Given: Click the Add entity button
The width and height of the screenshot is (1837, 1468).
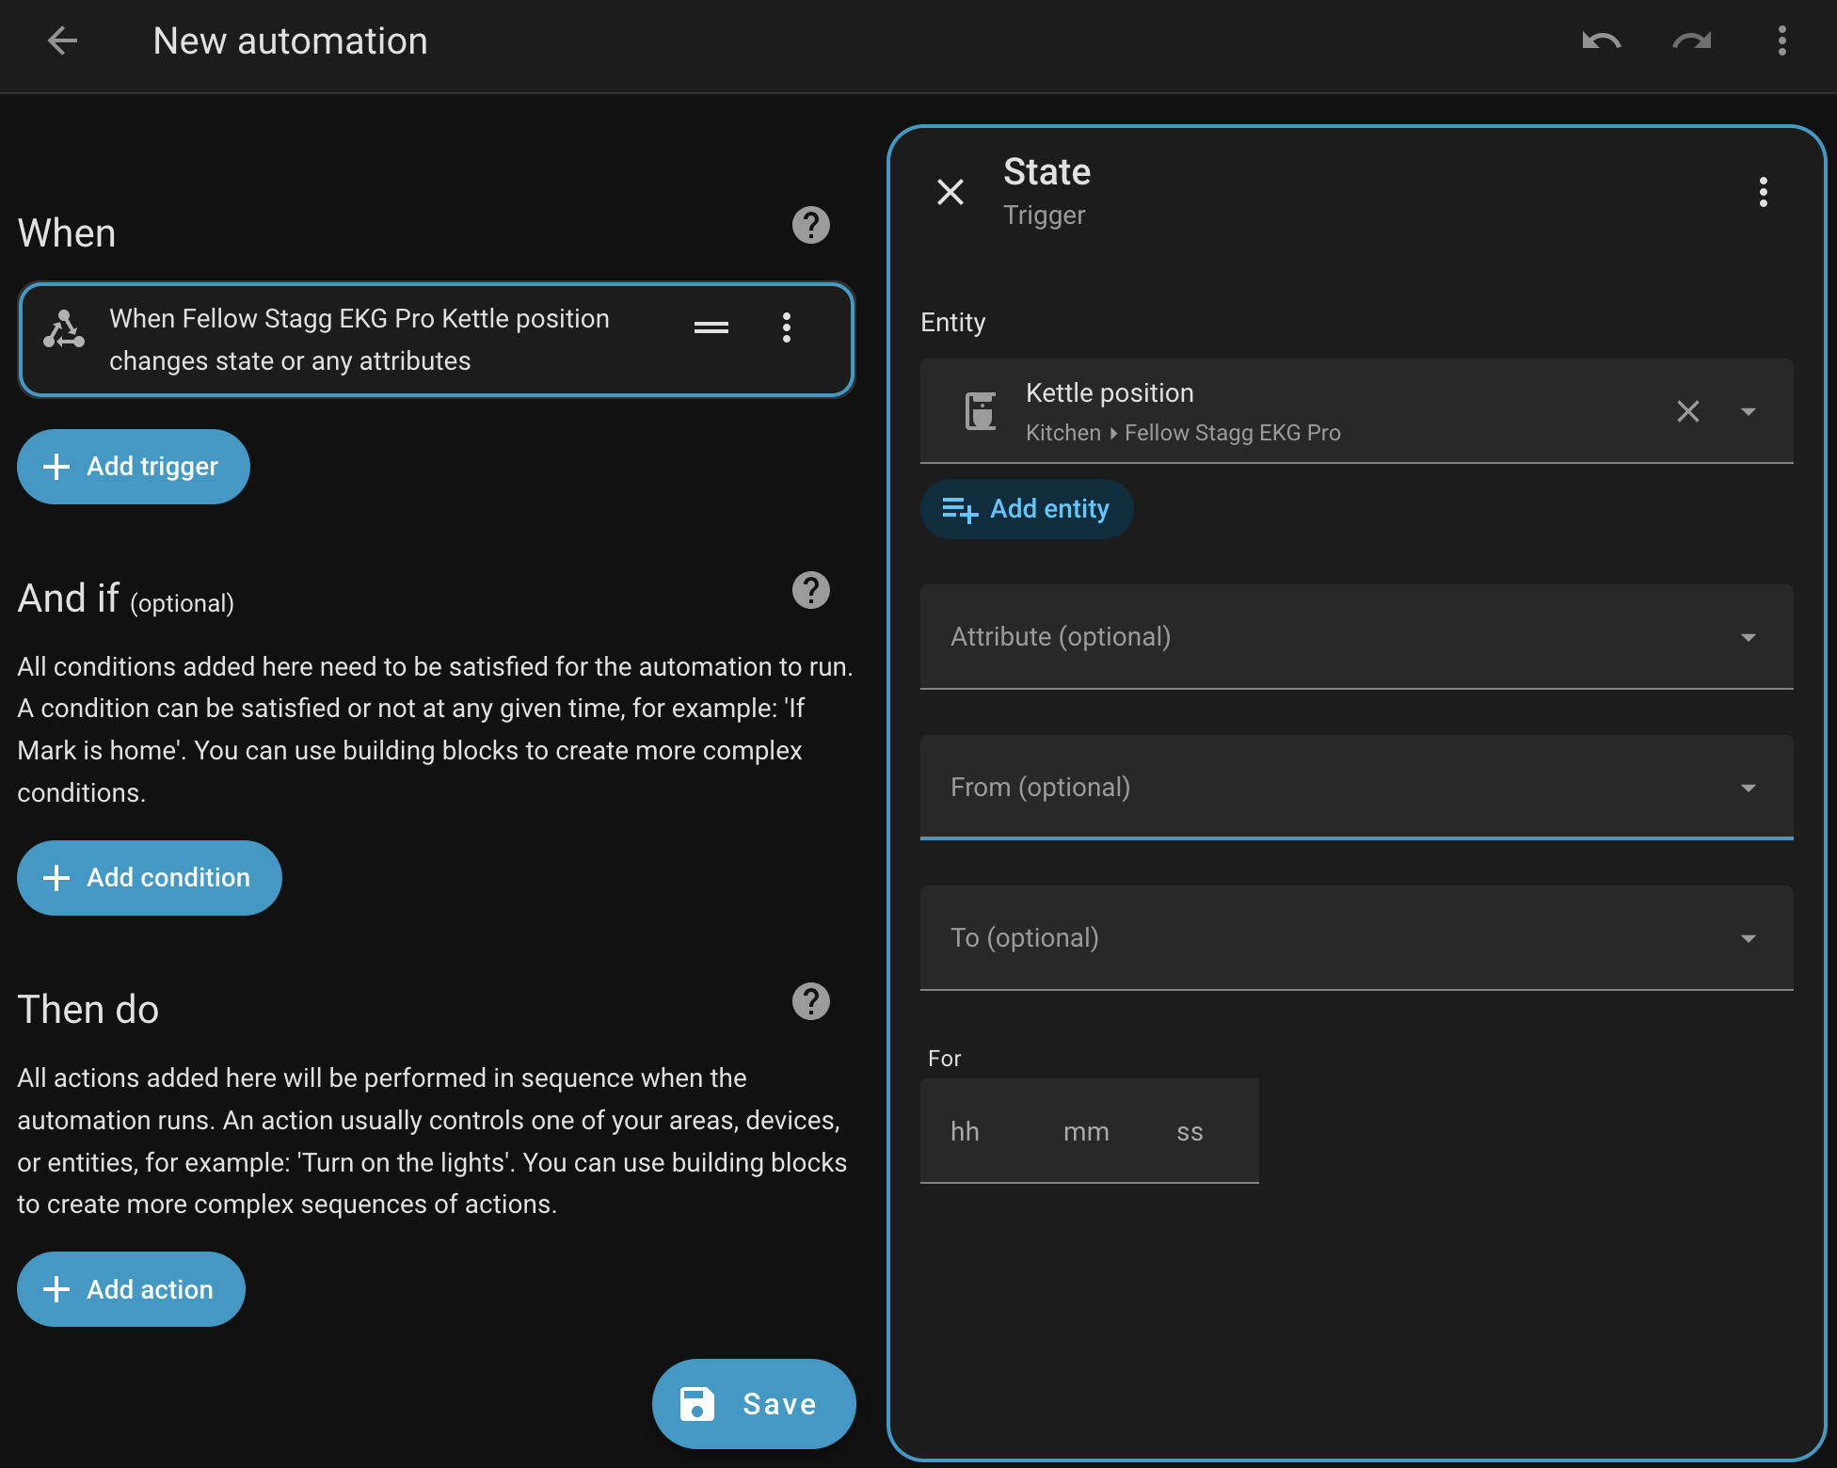Looking at the screenshot, I should [1027, 509].
